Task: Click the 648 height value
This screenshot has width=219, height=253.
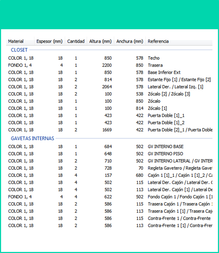Action: point(108,154)
